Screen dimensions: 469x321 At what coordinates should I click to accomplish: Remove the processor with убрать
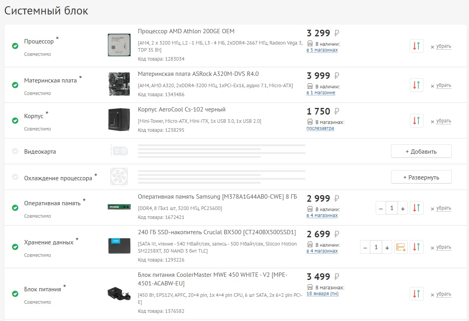pos(444,46)
